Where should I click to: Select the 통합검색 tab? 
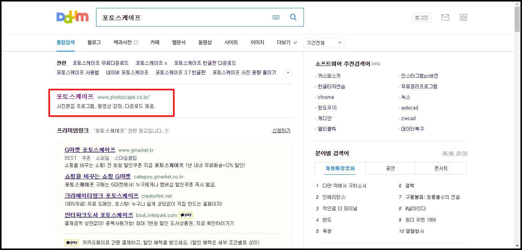tap(66, 42)
